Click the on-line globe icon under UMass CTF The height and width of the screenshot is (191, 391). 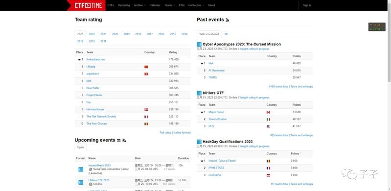[91, 184]
